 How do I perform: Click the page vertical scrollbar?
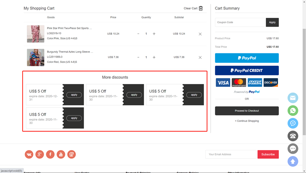pos(304,82)
